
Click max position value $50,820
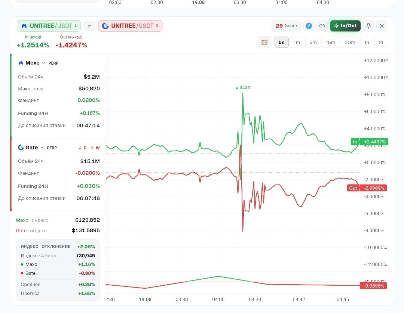point(89,89)
